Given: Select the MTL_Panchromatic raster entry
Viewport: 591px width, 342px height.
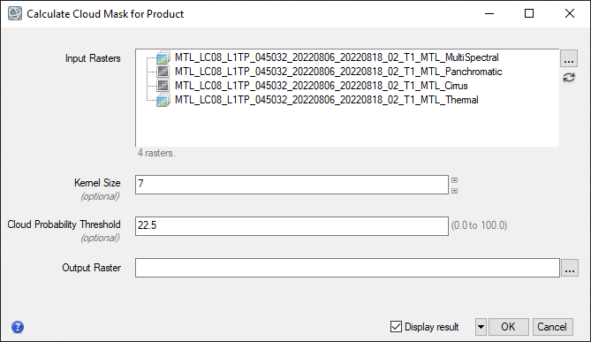Looking at the screenshot, I should pyautogui.click(x=338, y=72).
